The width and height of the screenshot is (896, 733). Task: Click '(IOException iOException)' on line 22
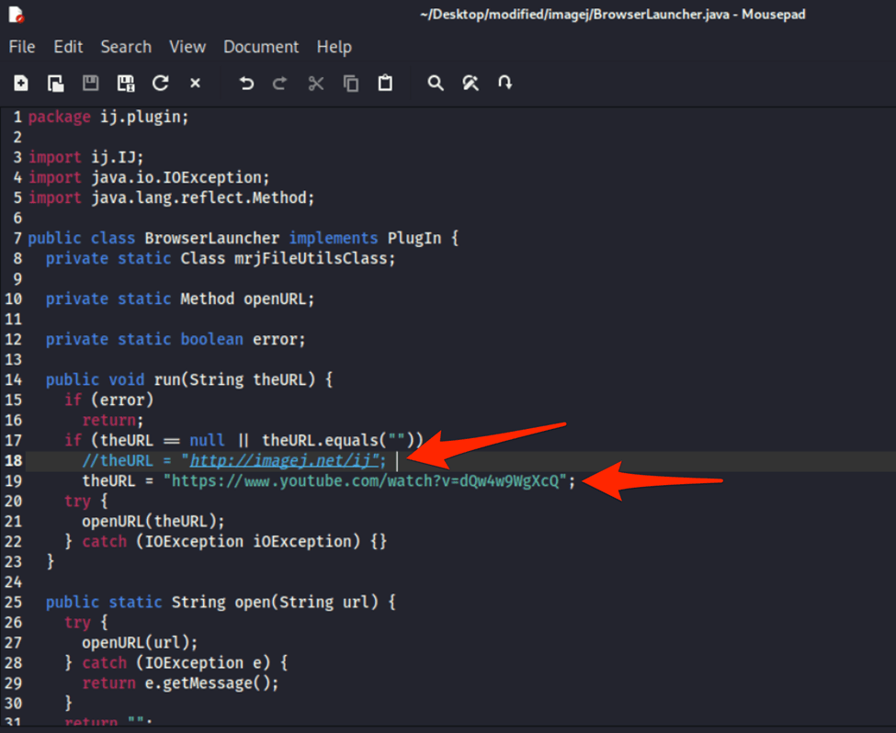click(248, 542)
